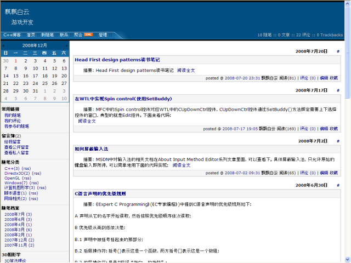This screenshot has width=351, height=263.
Task: Open permalink # for 2008年7月2日
Action: coord(338,141)
